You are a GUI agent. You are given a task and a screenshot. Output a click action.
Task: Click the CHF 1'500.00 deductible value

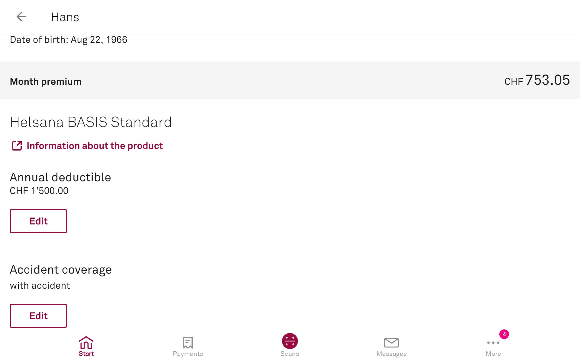click(x=39, y=191)
